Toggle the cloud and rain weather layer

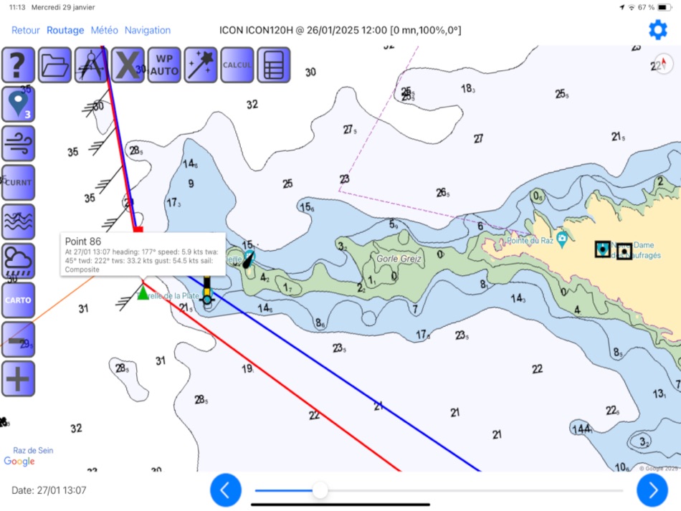pyautogui.click(x=18, y=261)
